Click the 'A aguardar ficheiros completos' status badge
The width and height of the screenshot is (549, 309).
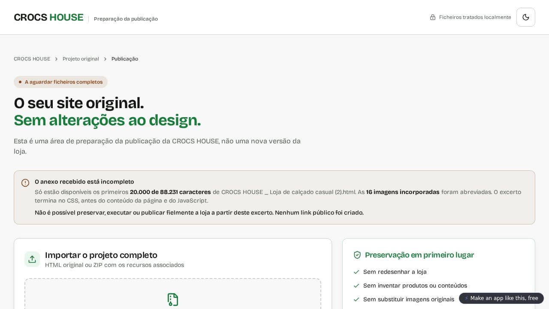point(60,82)
